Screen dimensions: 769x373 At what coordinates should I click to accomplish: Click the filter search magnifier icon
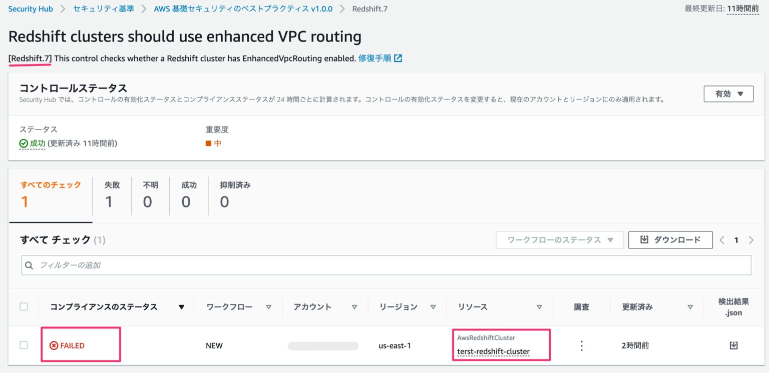coord(30,265)
